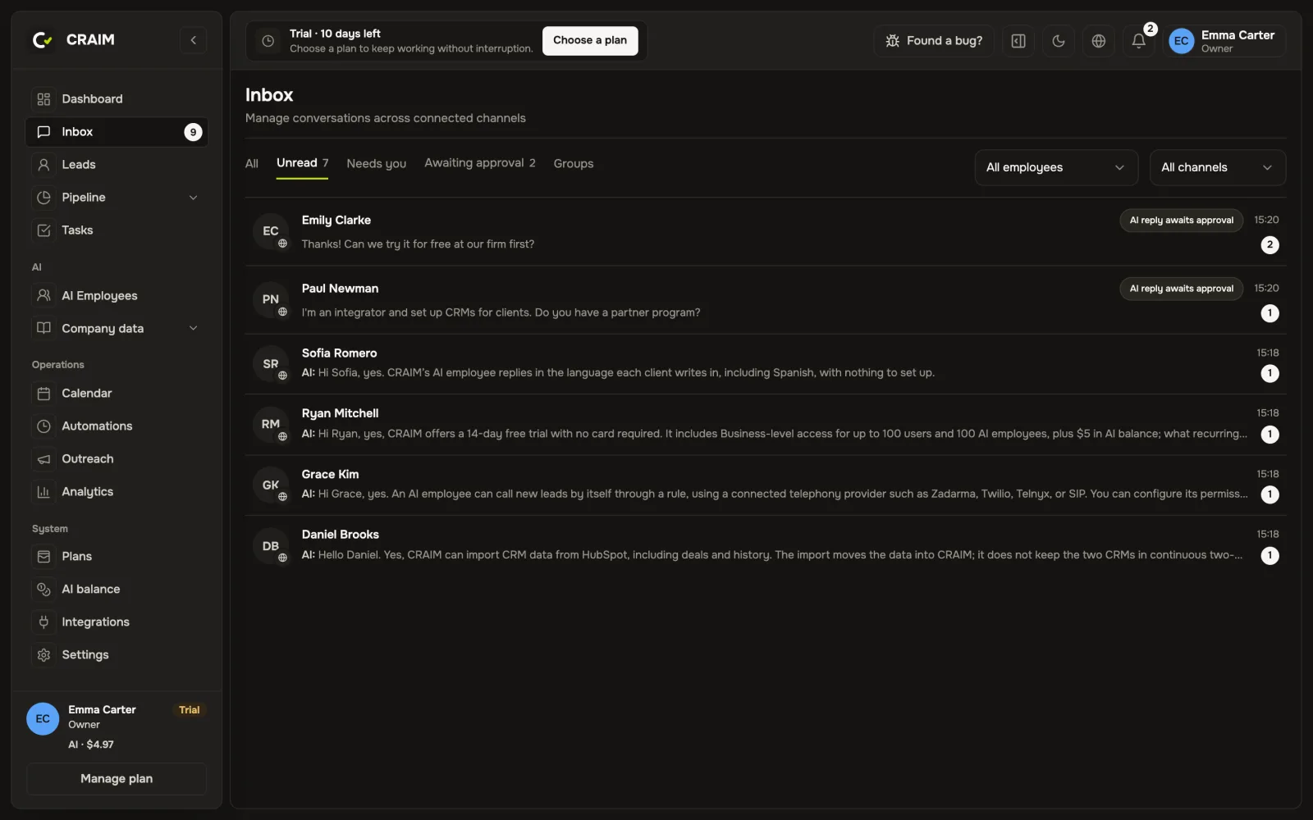Open notifications bell with badge 2
The image size is (1313, 820).
[1139, 41]
